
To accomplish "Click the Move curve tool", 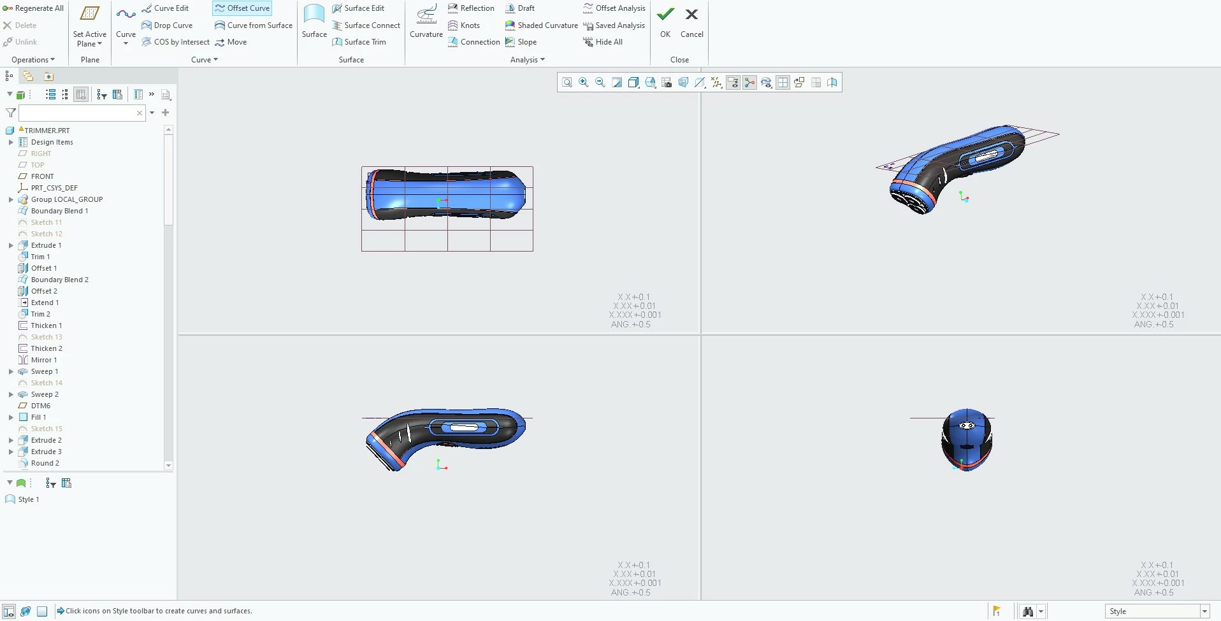I will tap(231, 42).
